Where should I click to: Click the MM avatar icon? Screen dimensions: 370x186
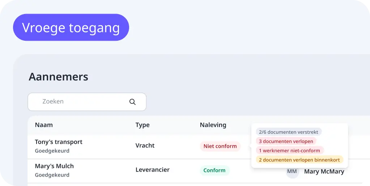pyautogui.click(x=292, y=172)
